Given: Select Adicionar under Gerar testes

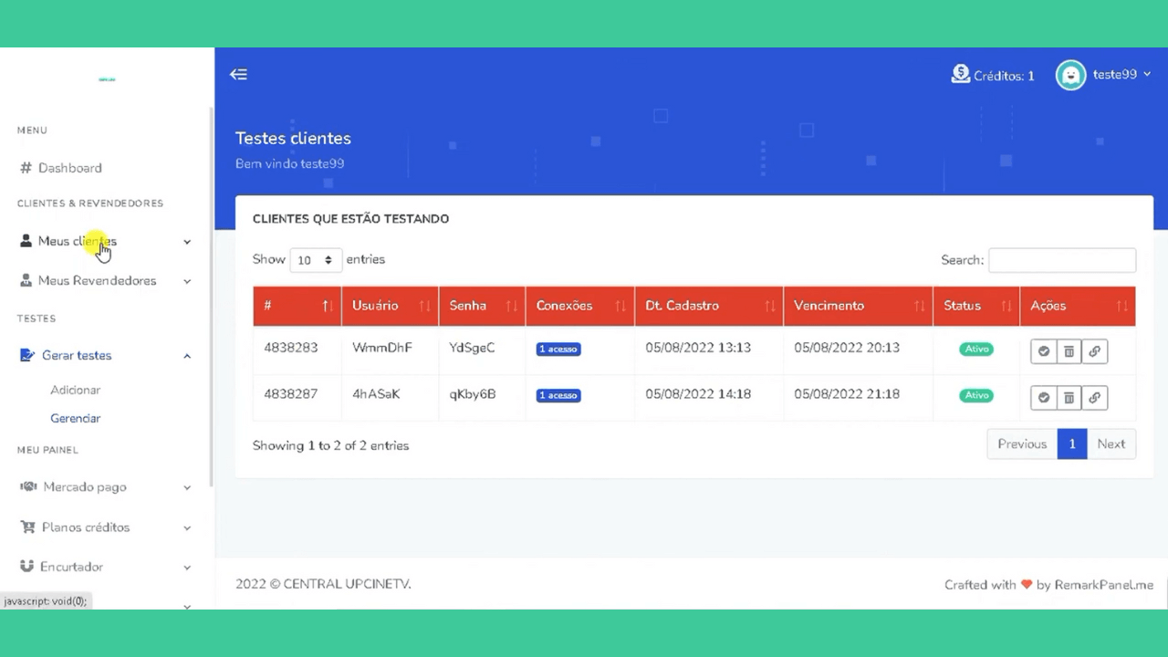Looking at the screenshot, I should click(75, 390).
